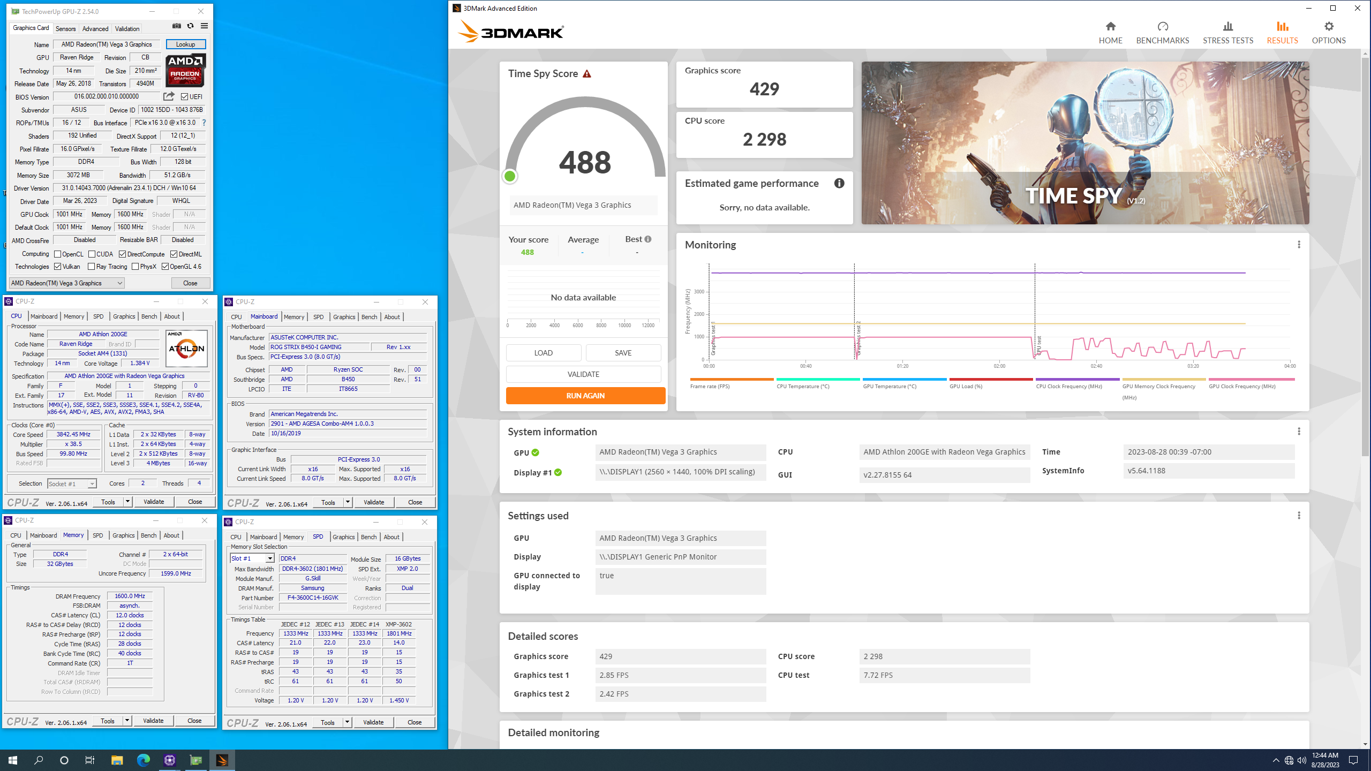The image size is (1371, 771).
Task: Click the Time Spy Score warning triangle
Action: pos(587,74)
